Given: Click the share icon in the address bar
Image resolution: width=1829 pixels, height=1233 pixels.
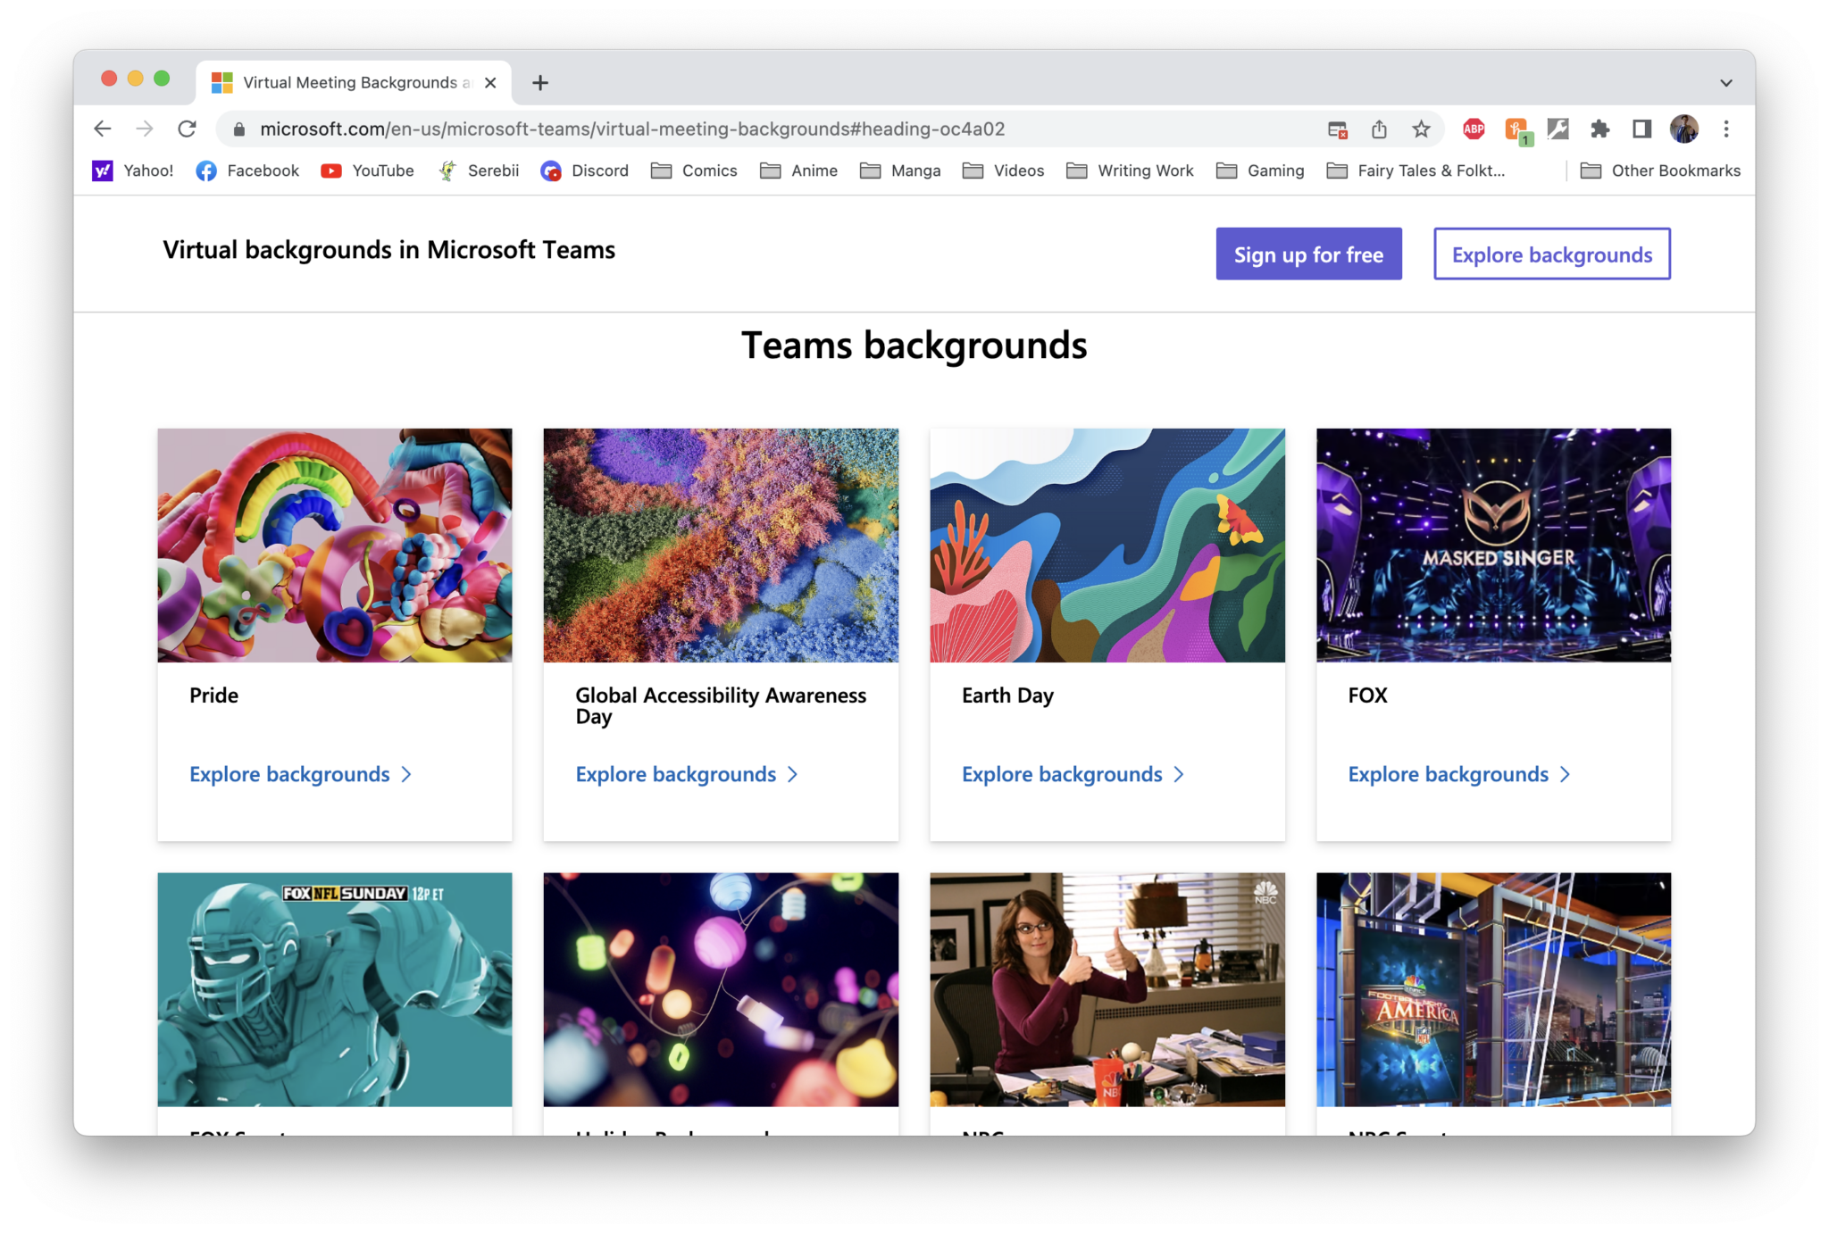Looking at the screenshot, I should click(1378, 129).
